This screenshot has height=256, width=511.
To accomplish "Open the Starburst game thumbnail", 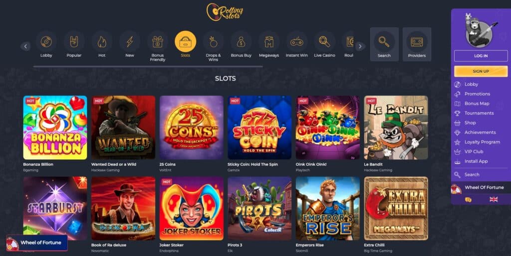I will (55, 208).
